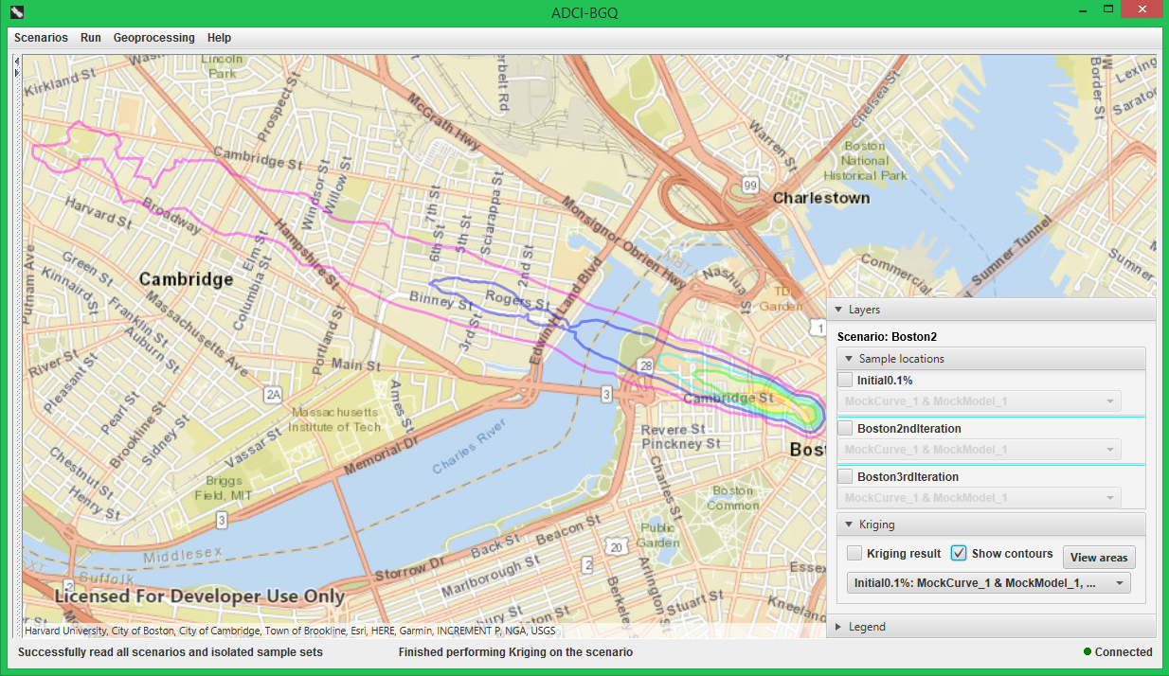Open the Scenarios menu

pos(41,38)
